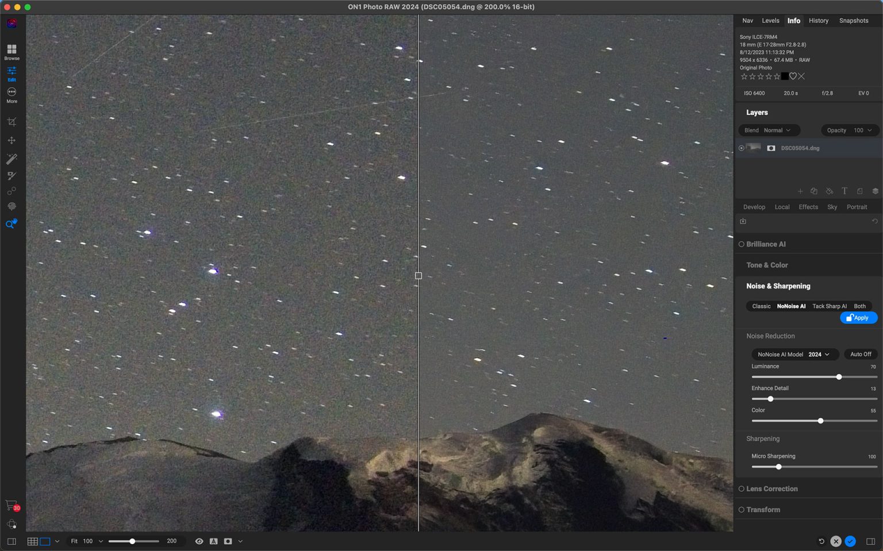
Task: Enable the grid view toggle at bottom
Action: (x=33, y=541)
